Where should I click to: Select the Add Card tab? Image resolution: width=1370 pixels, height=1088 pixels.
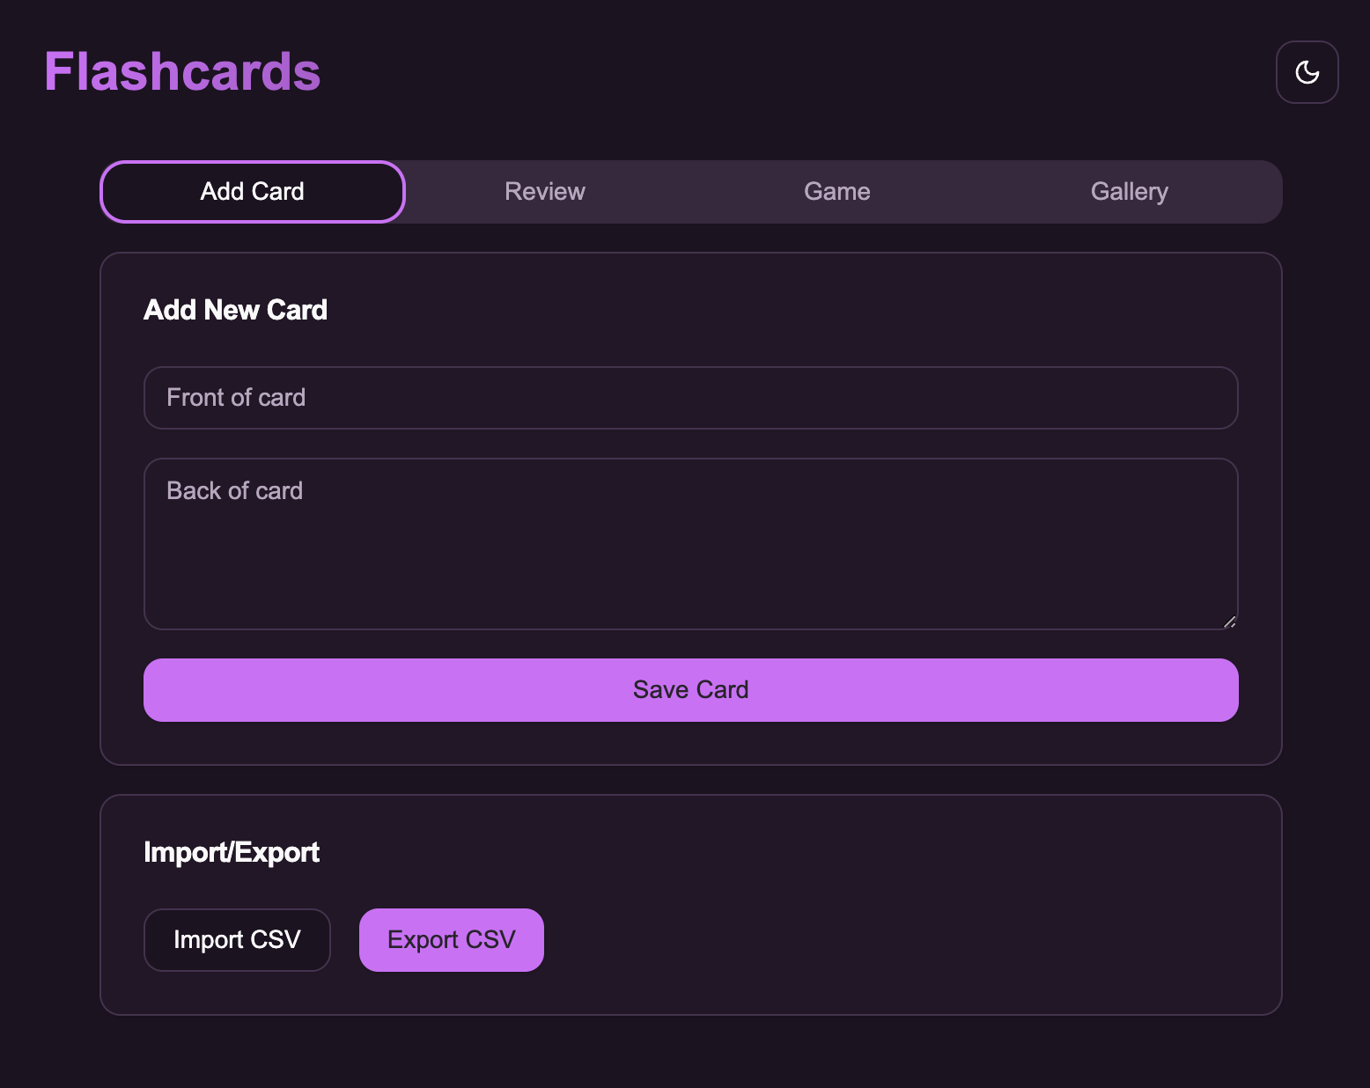click(253, 192)
